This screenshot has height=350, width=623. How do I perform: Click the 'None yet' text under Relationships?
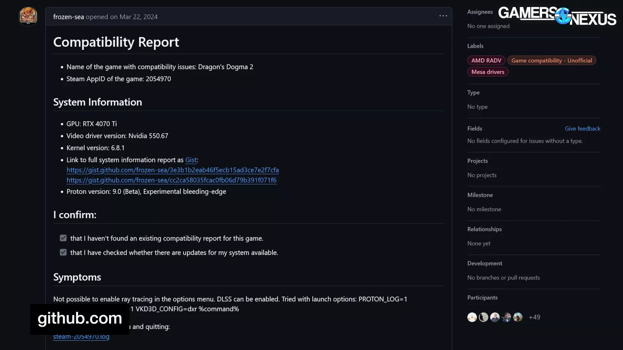(x=479, y=243)
